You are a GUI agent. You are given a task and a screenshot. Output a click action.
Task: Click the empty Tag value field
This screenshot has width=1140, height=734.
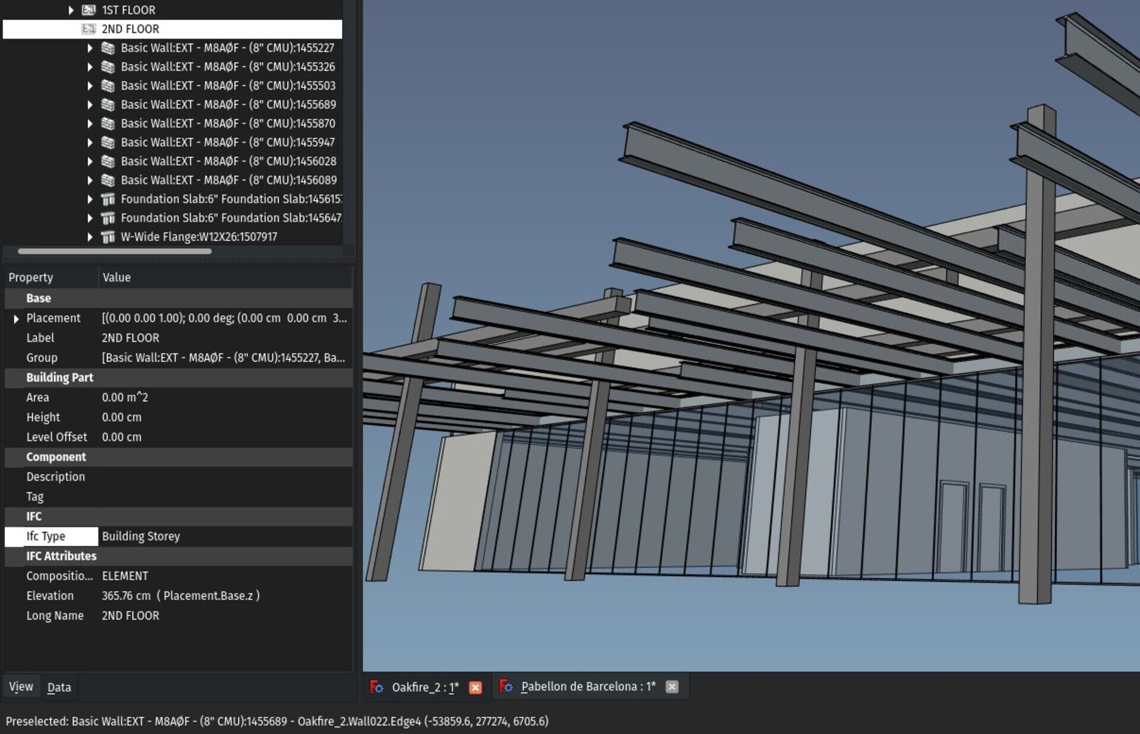click(226, 497)
